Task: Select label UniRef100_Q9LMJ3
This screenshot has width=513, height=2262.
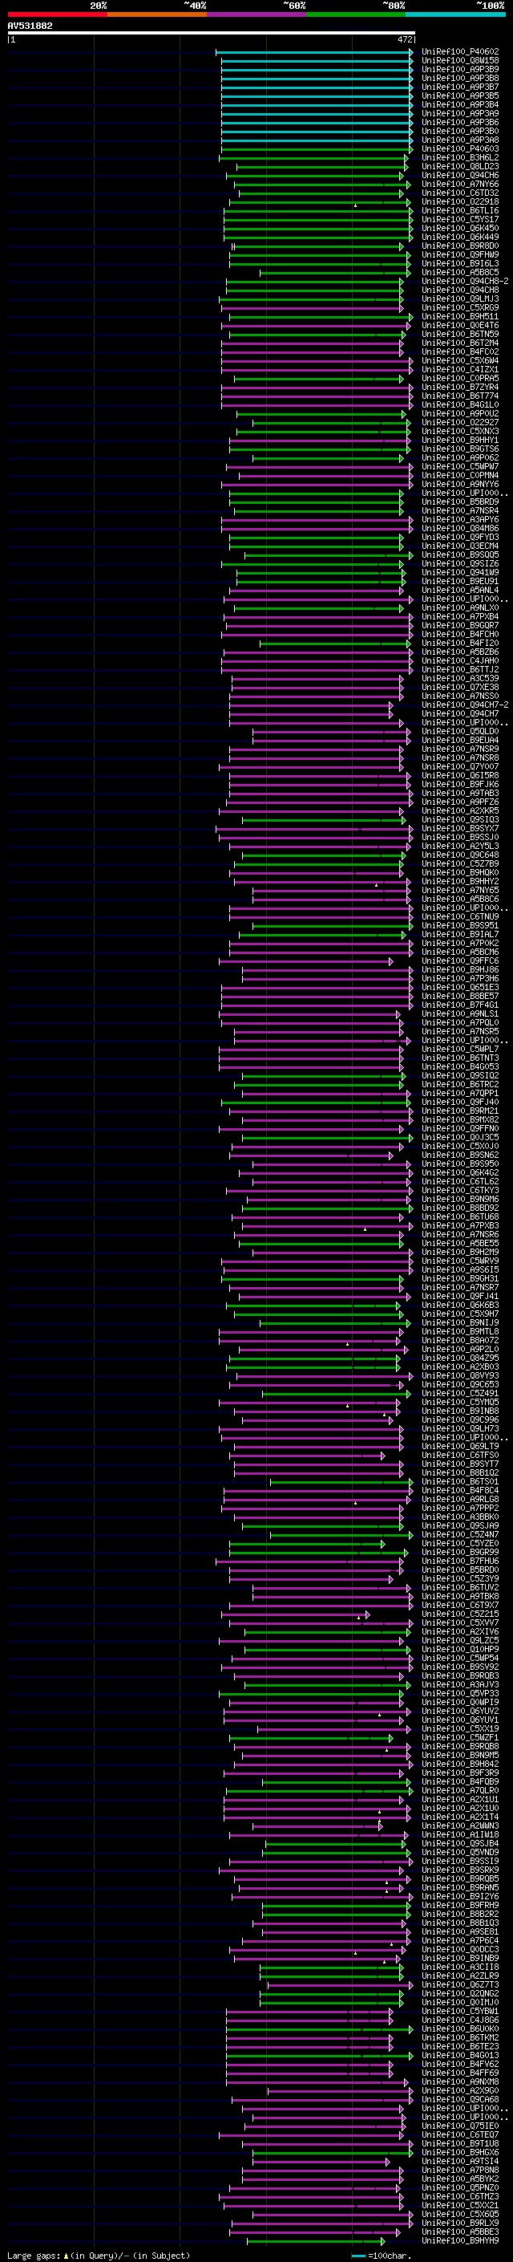Action: [460, 299]
